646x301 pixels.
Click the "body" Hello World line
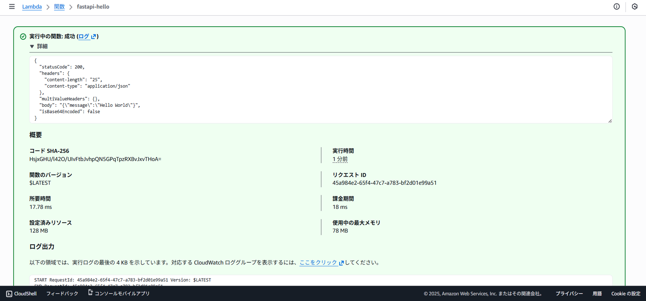[x=89, y=105]
